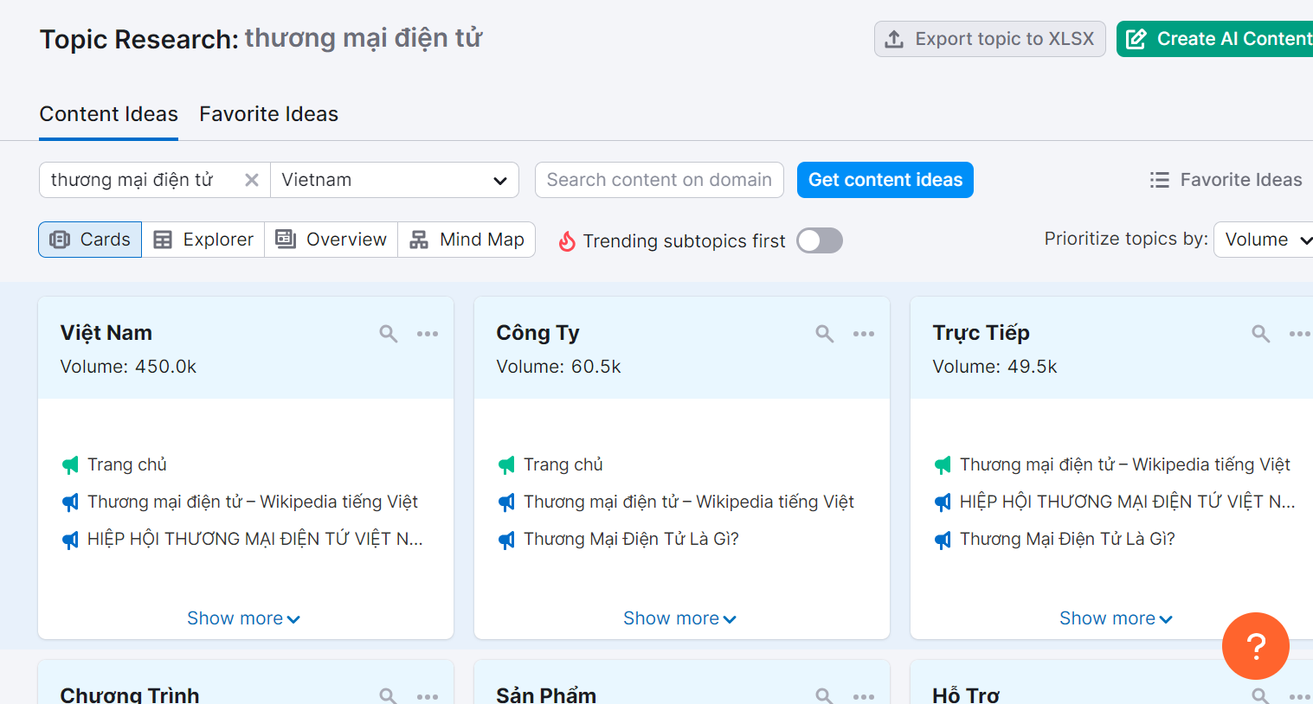This screenshot has width=1313, height=704.
Task: Open three-dot menu on Sản Phẩm card
Action: 864,696
